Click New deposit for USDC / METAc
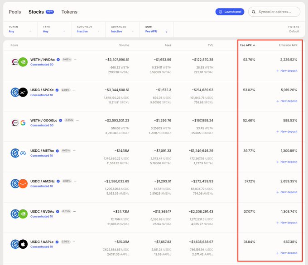Viewport: 308px width, 265px height. [287, 162]
